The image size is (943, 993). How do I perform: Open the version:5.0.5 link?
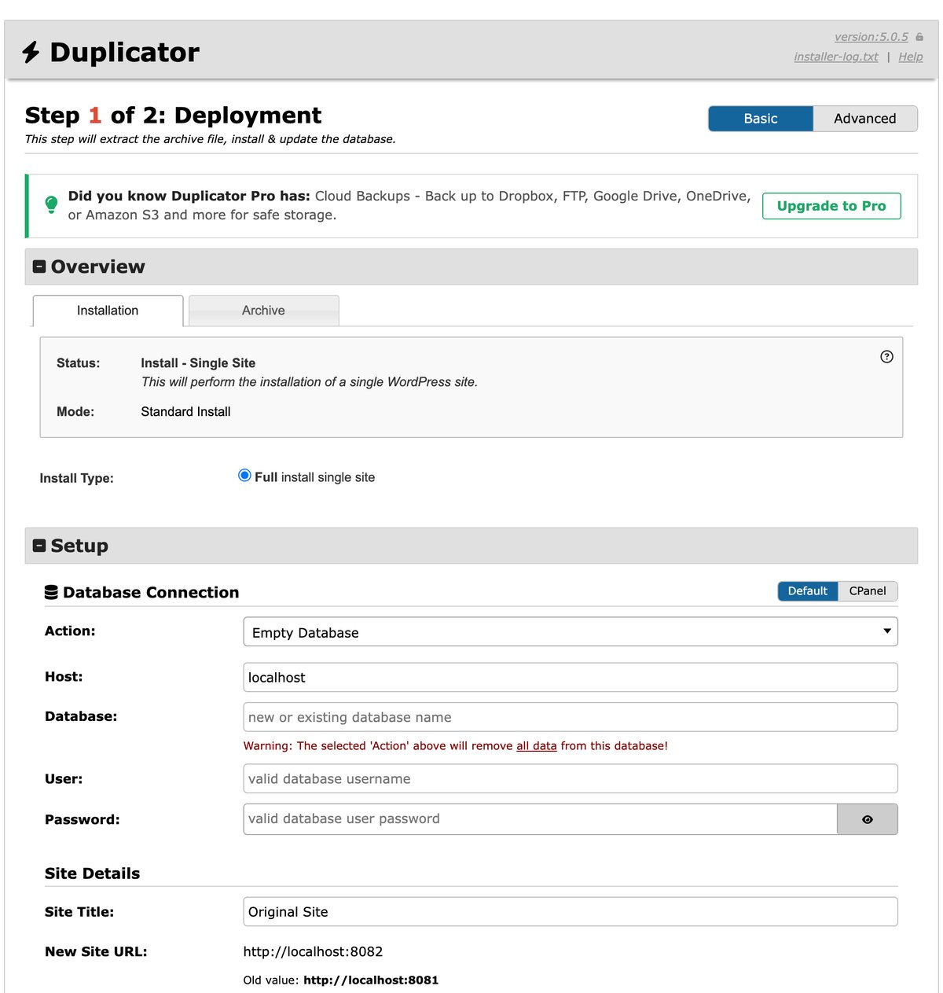[871, 37]
